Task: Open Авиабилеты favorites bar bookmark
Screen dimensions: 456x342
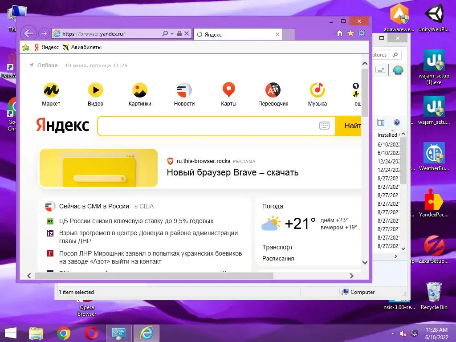Action: [x=82, y=47]
